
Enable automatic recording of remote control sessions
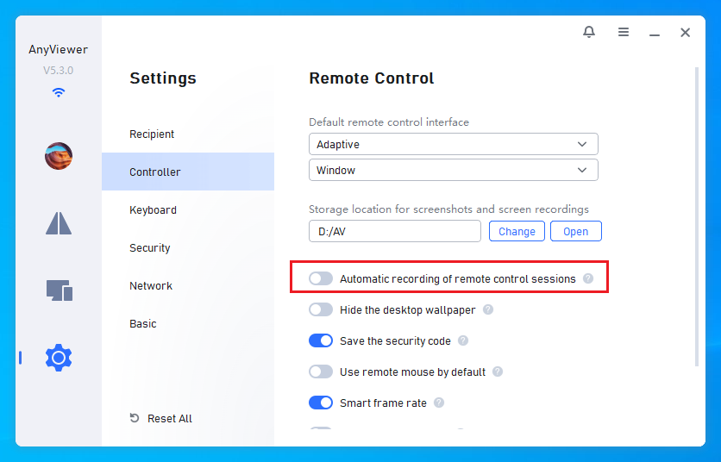point(321,278)
